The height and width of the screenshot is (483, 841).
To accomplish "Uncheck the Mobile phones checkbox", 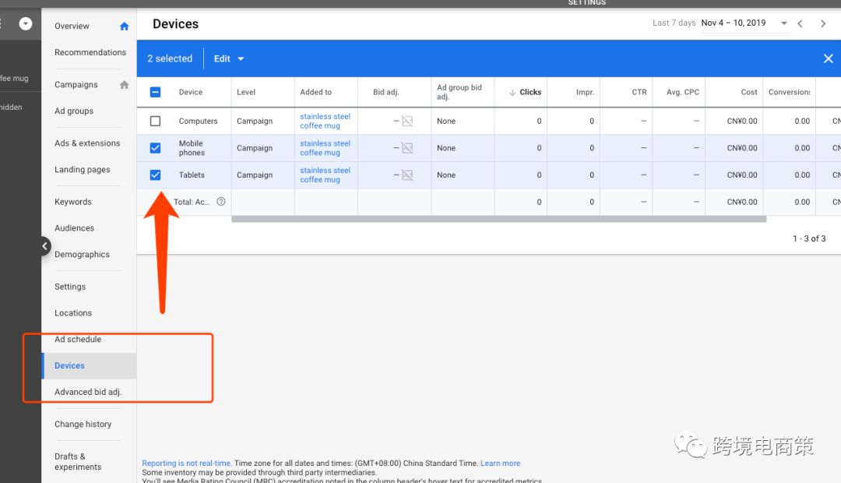I will 155,148.
